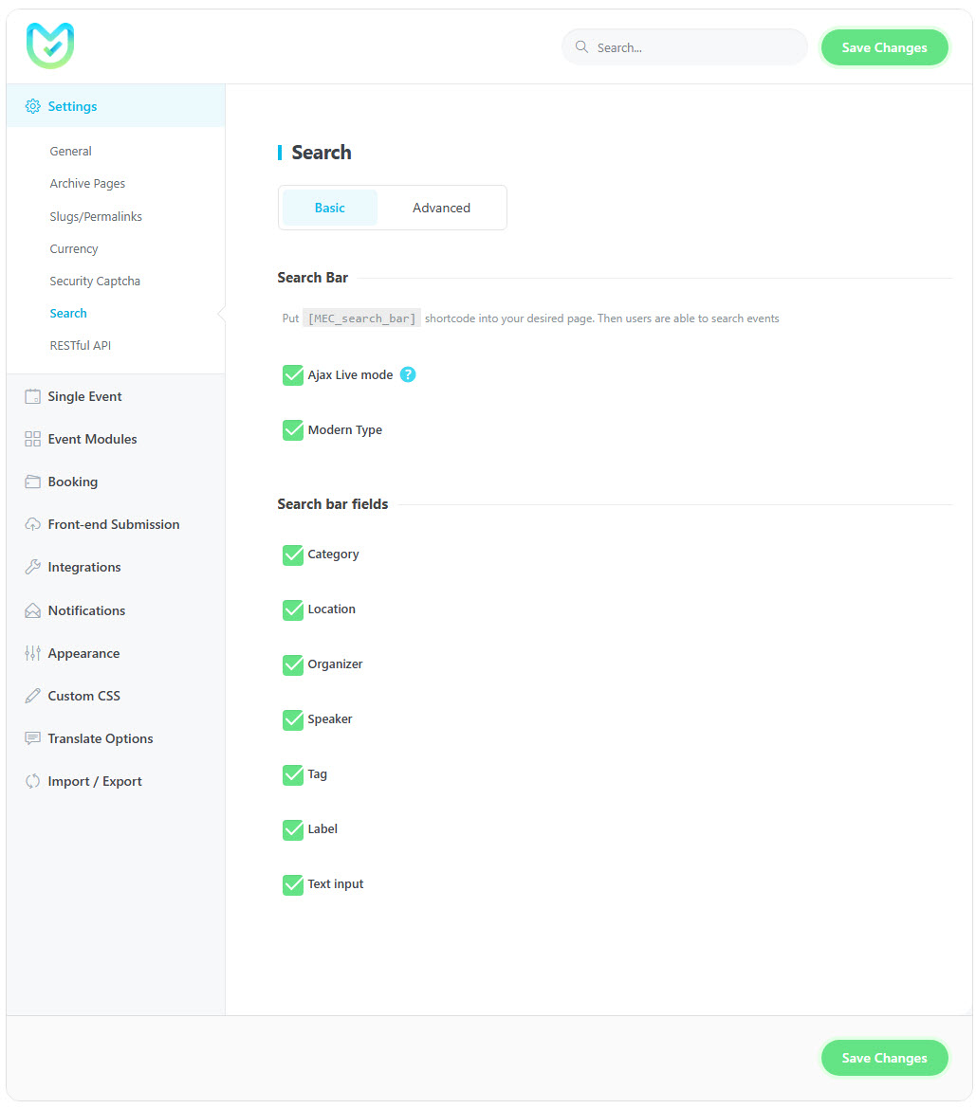Screen dimensions: 976x1109
Task: Expand the Notifications menu section
Action: (85, 610)
